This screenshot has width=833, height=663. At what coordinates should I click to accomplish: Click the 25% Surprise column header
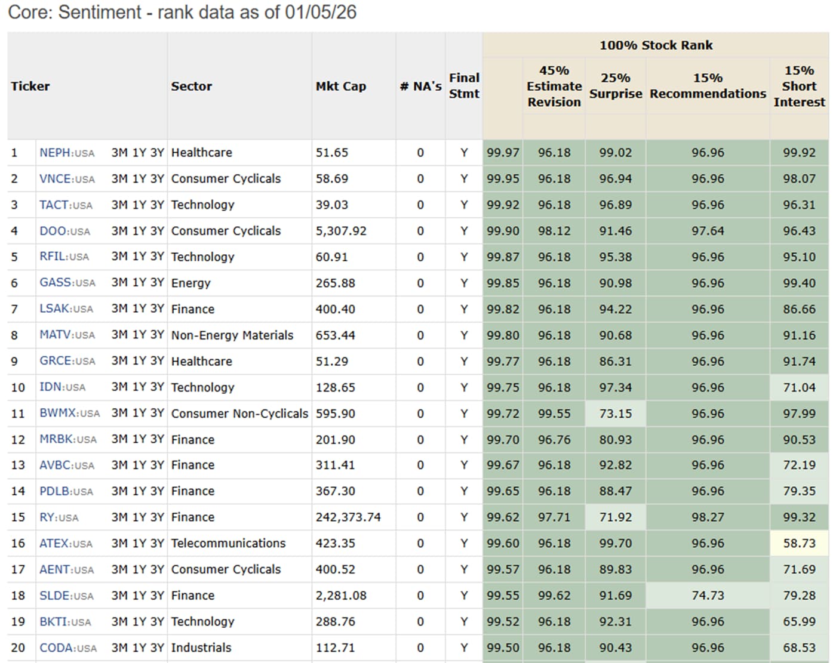[615, 86]
